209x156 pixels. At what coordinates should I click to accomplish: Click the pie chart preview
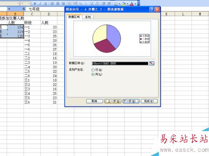click(107, 39)
